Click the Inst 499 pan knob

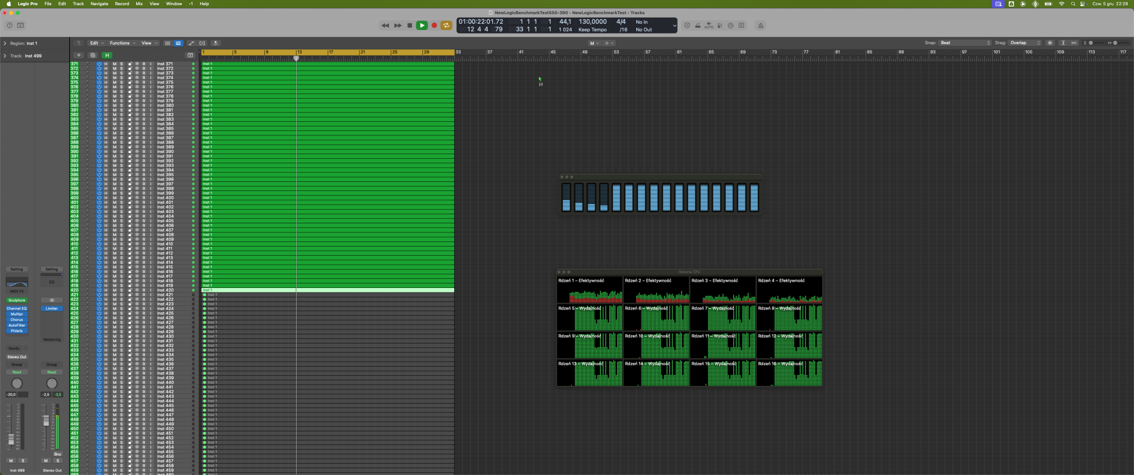17,384
